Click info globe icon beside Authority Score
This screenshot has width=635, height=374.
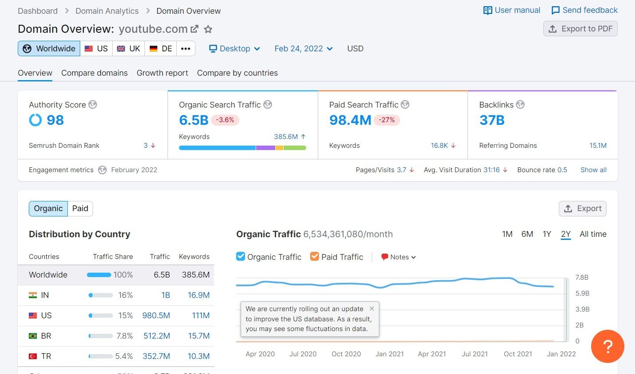tap(93, 104)
